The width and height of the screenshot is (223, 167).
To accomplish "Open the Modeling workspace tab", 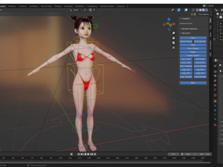I will click(12, 6).
